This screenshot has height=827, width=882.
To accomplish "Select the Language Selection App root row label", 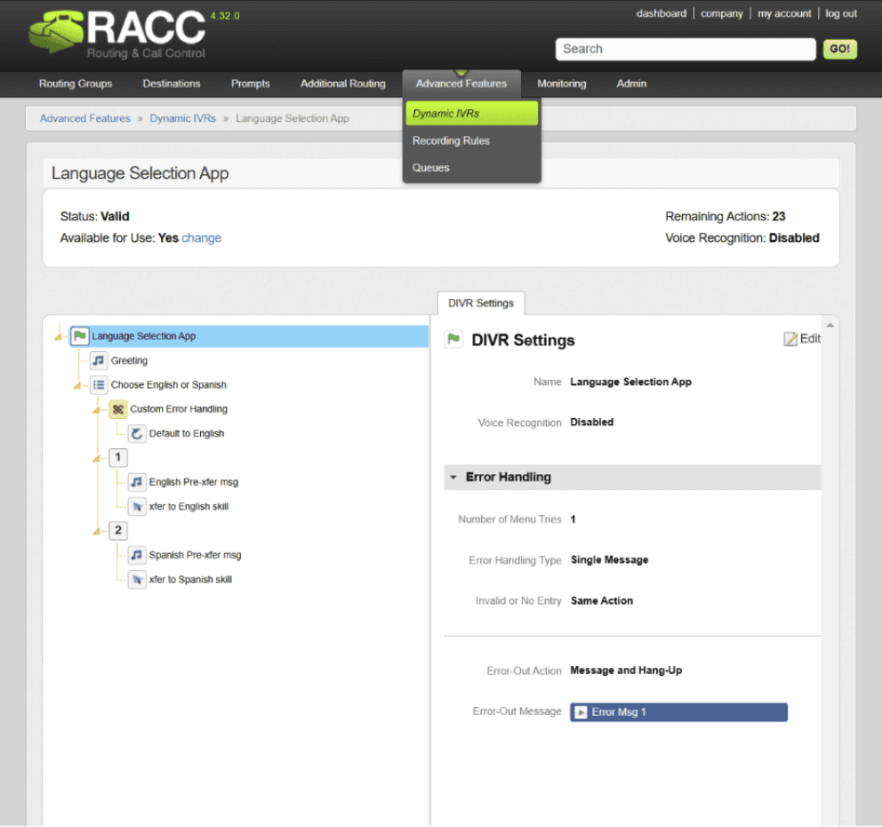I will click(x=143, y=336).
